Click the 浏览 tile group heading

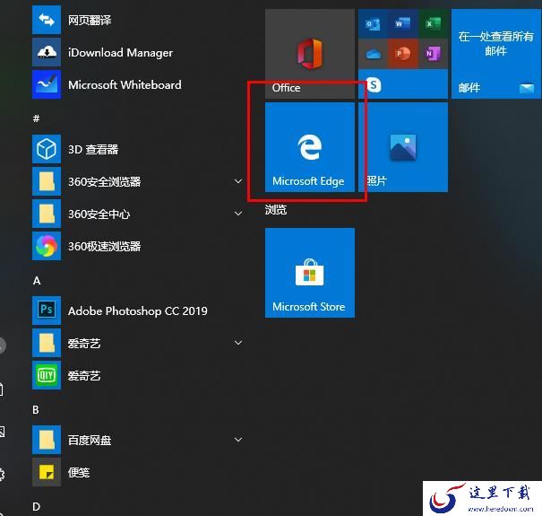[276, 209]
